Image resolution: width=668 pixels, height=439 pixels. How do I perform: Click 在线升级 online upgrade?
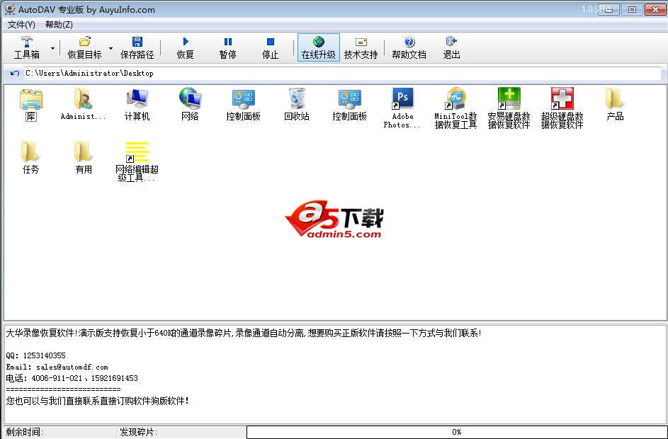pyautogui.click(x=318, y=47)
